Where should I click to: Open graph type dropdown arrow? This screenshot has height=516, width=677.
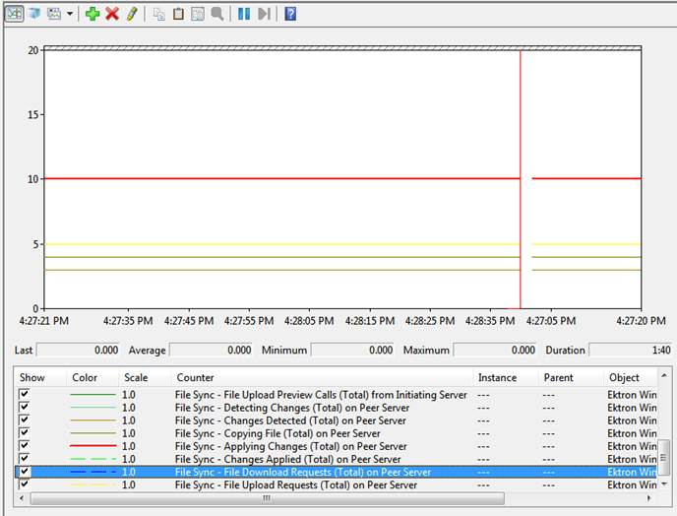pyautogui.click(x=70, y=14)
